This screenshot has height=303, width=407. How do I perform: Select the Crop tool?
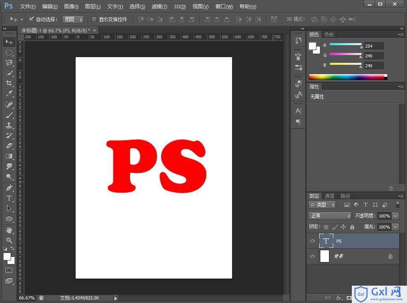(x=9, y=83)
